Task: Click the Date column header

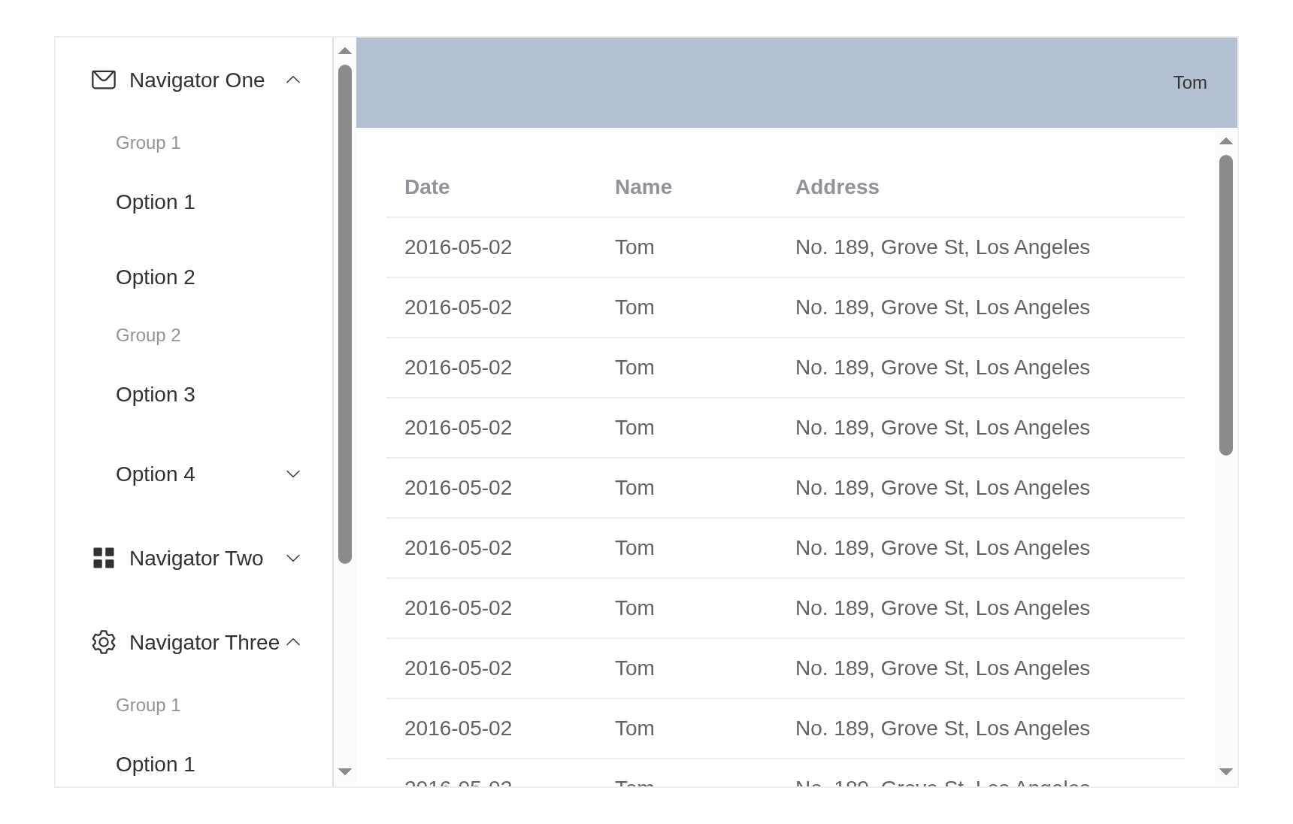Action: (427, 187)
